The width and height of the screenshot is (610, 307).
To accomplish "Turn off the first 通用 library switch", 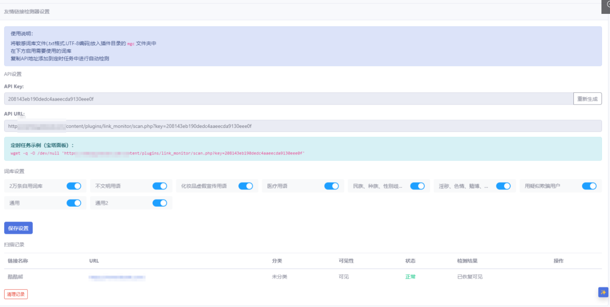I will point(74,203).
